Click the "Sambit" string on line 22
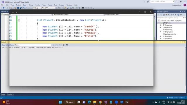This screenshot has height=105, width=187. (89, 27)
